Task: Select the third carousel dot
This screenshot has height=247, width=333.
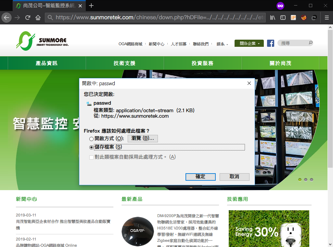Action: [312, 180]
